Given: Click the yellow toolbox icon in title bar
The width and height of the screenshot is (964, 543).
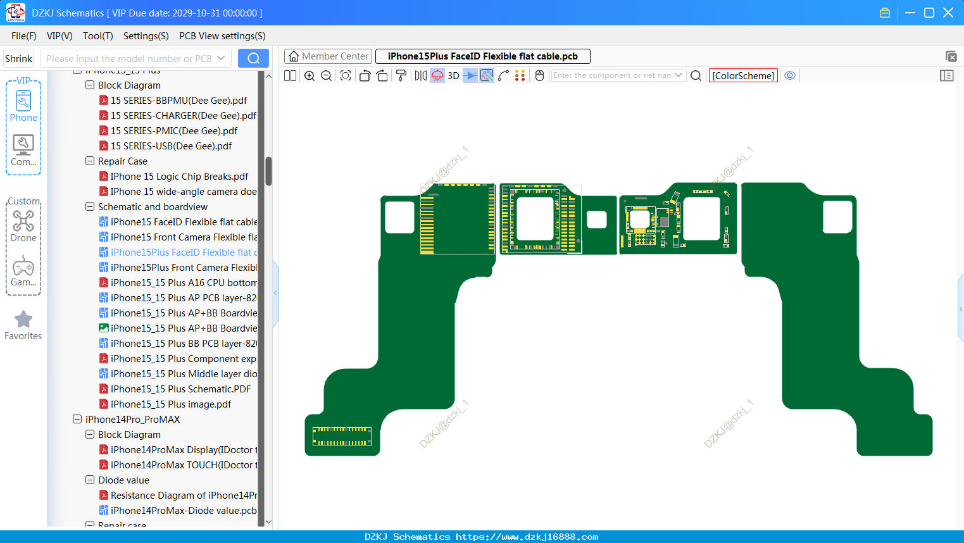Looking at the screenshot, I should (x=885, y=13).
